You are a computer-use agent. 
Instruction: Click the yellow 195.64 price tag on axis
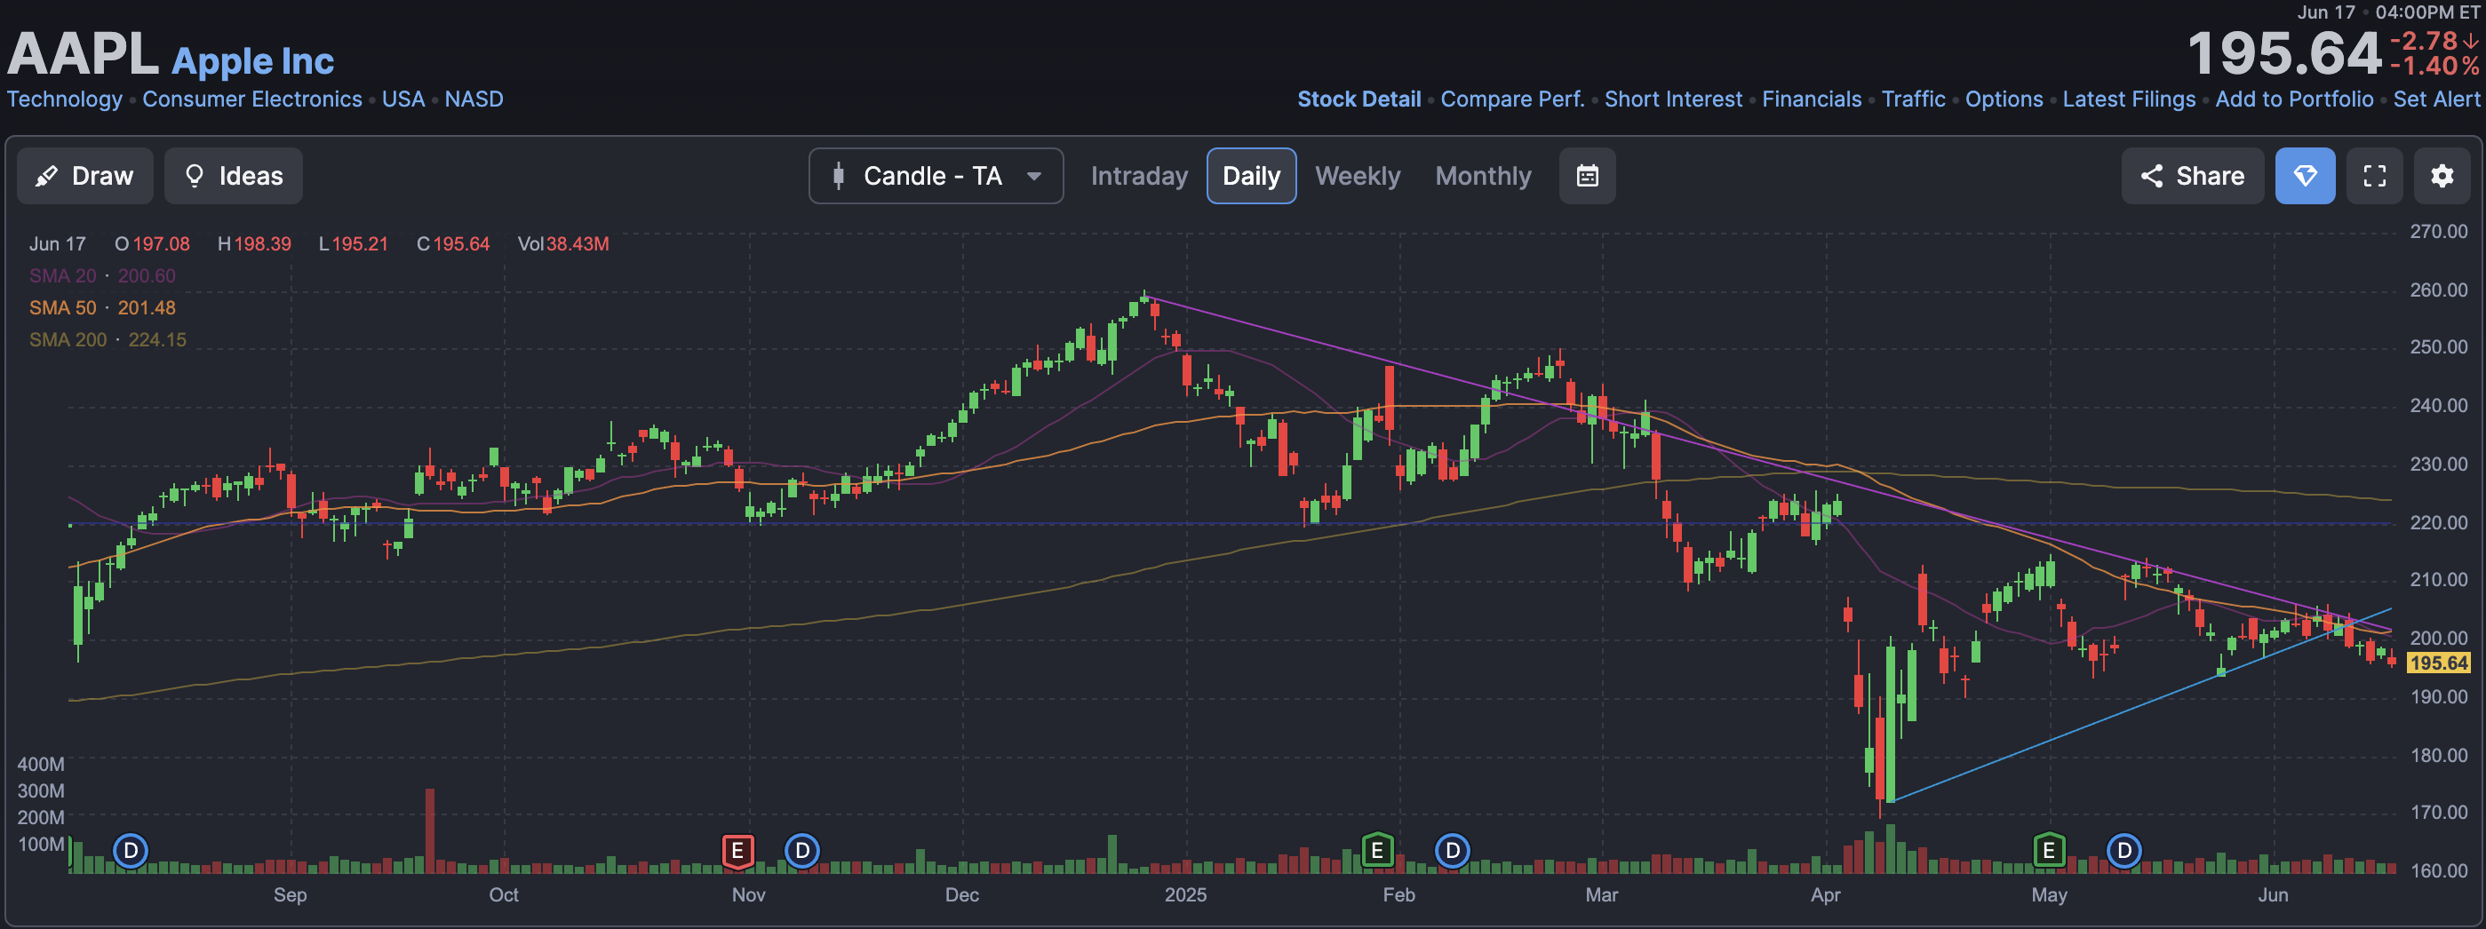2438,663
